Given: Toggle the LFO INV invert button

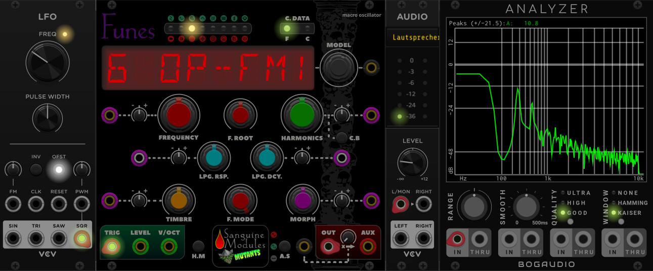Looking at the screenshot, I should [x=35, y=169].
